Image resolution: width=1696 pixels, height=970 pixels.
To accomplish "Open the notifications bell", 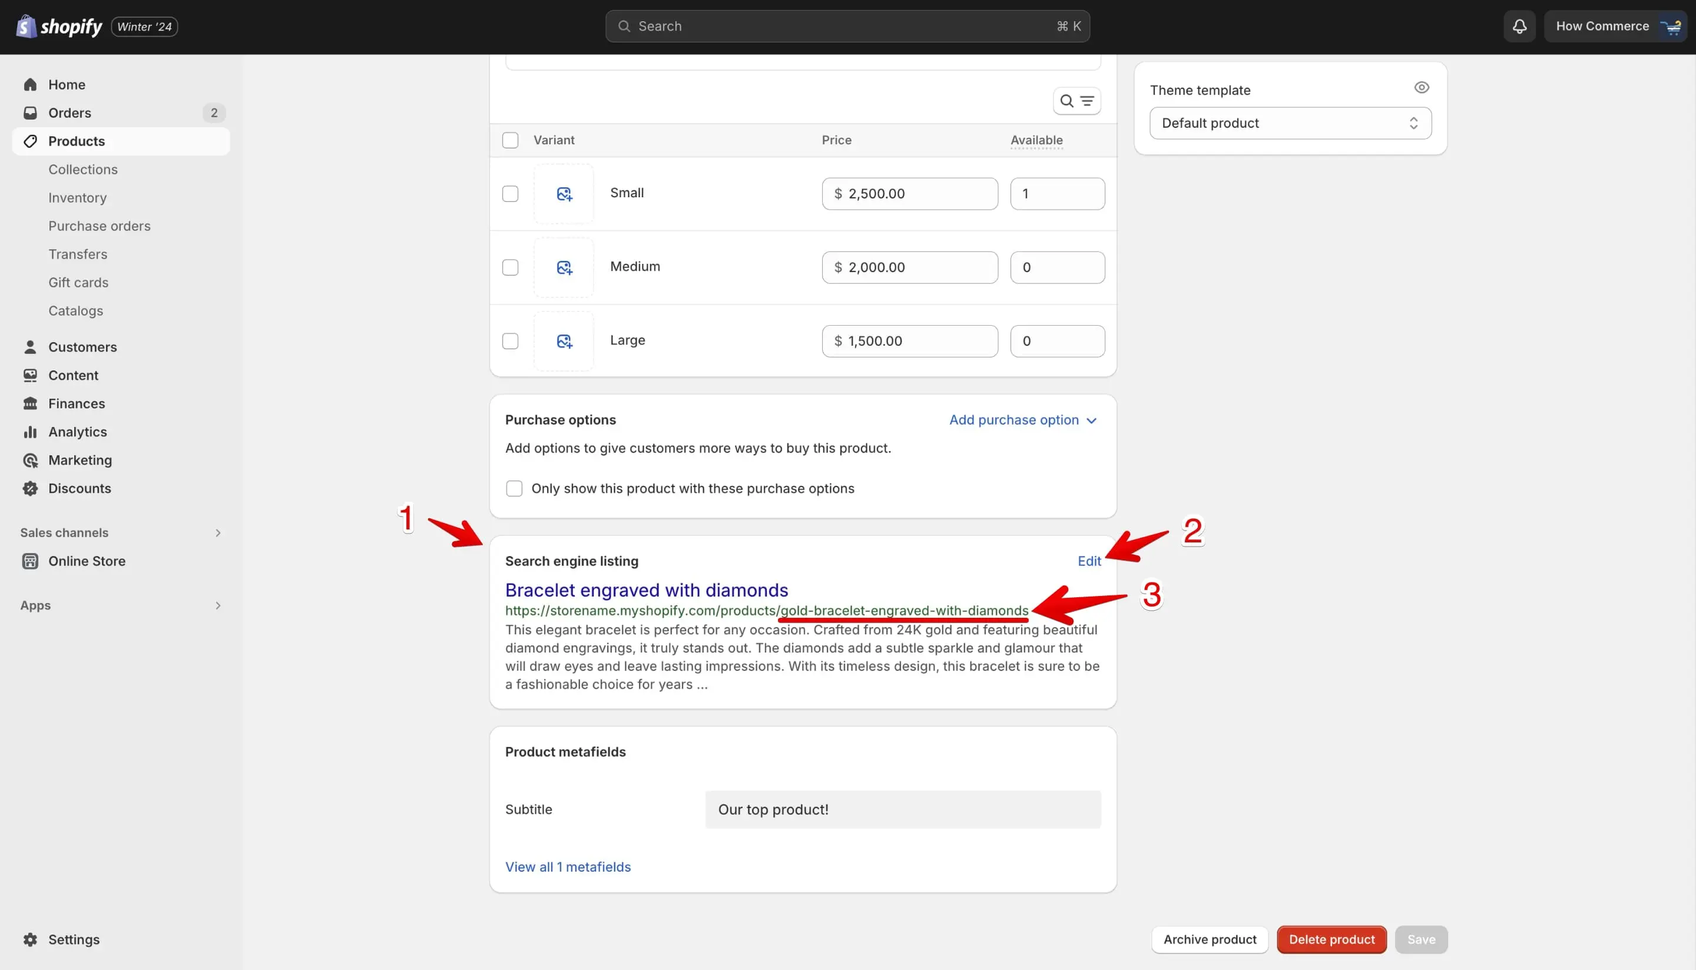I will [x=1519, y=27].
